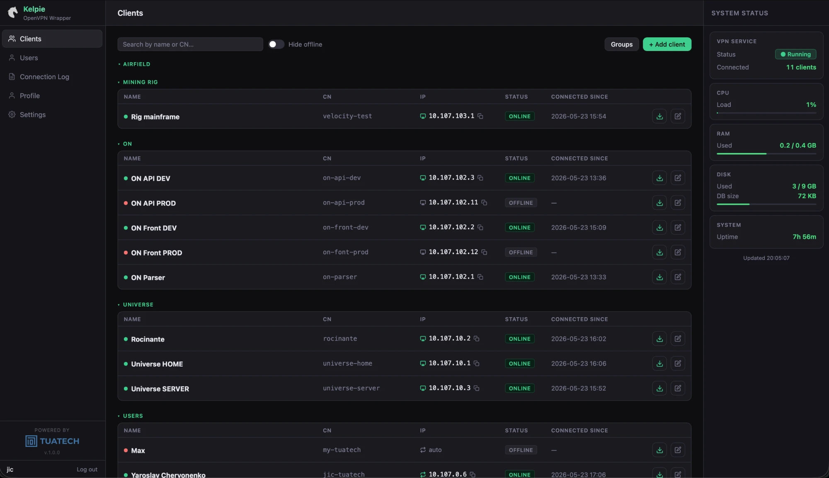Viewport: 829px width, 478px height.
Task: Click the Rocinante client name
Action: pyautogui.click(x=148, y=339)
